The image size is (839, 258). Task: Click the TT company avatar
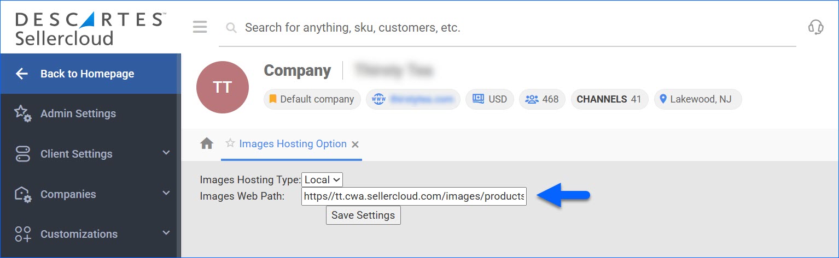223,87
